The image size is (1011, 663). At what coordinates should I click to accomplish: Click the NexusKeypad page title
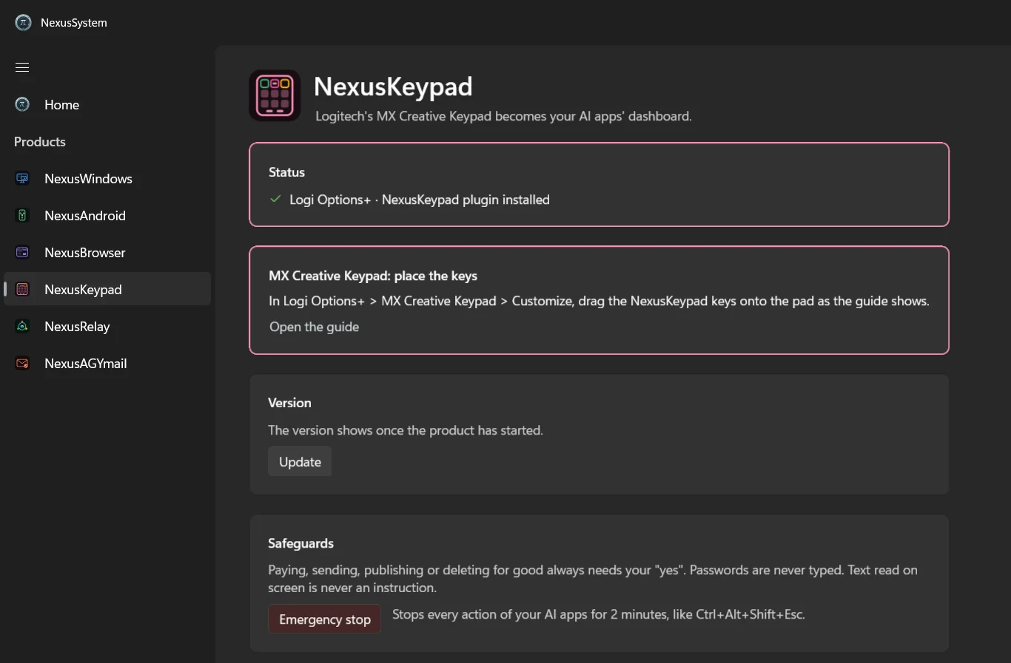point(393,86)
